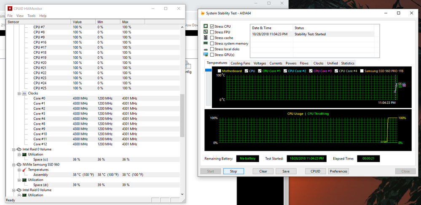Disable the Stress CPU checkbox

(212, 26)
